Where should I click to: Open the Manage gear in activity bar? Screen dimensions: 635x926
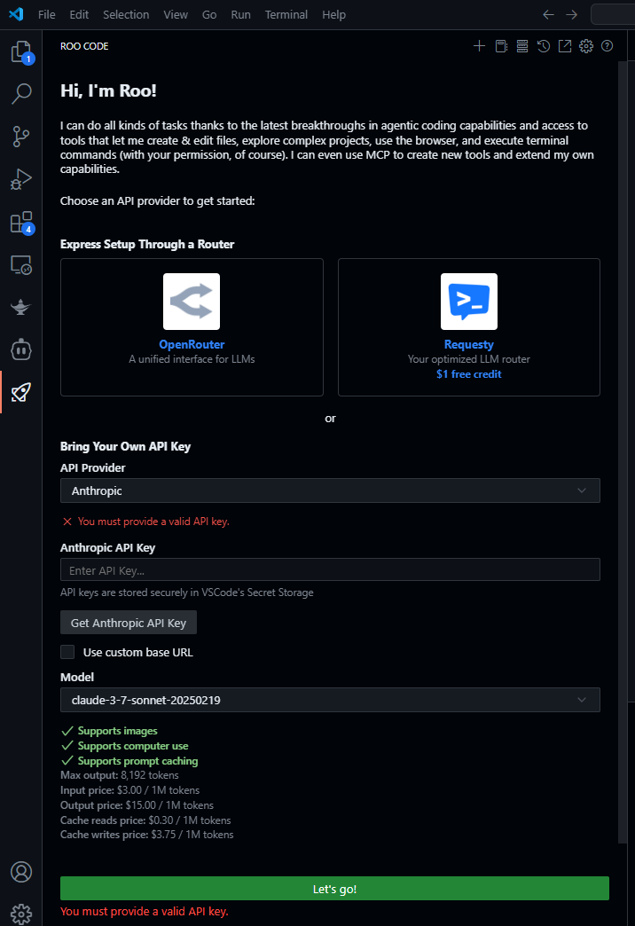coord(21,913)
